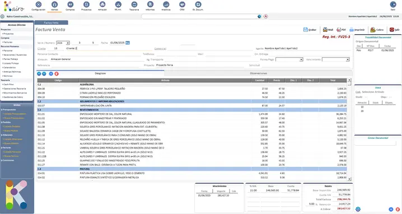Open the Vencimiento dropdown
Image resolution: width=402 pixels, height=214 pixels.
click(x=335, y=59)
